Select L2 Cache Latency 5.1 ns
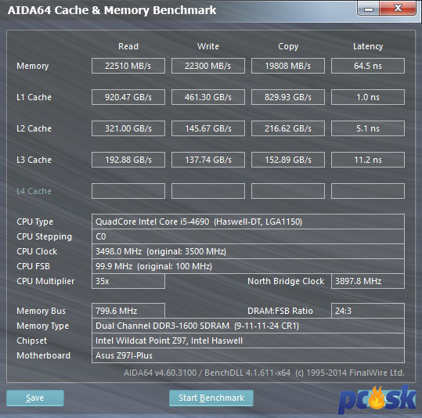 [x=368, y=128]
